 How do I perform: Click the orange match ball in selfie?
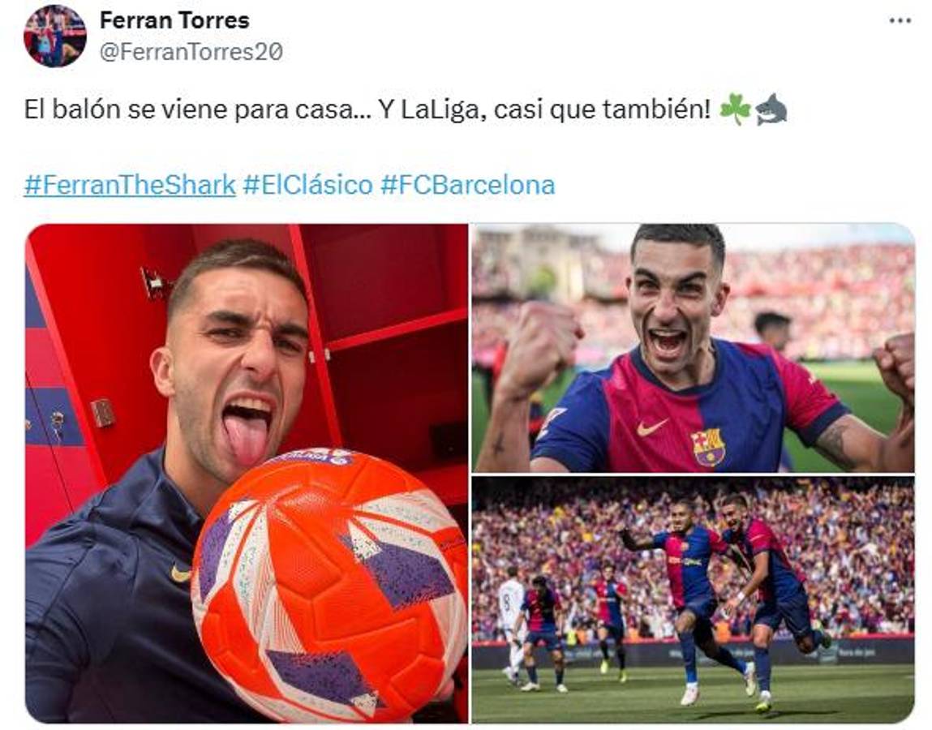[x=330, y=586]
